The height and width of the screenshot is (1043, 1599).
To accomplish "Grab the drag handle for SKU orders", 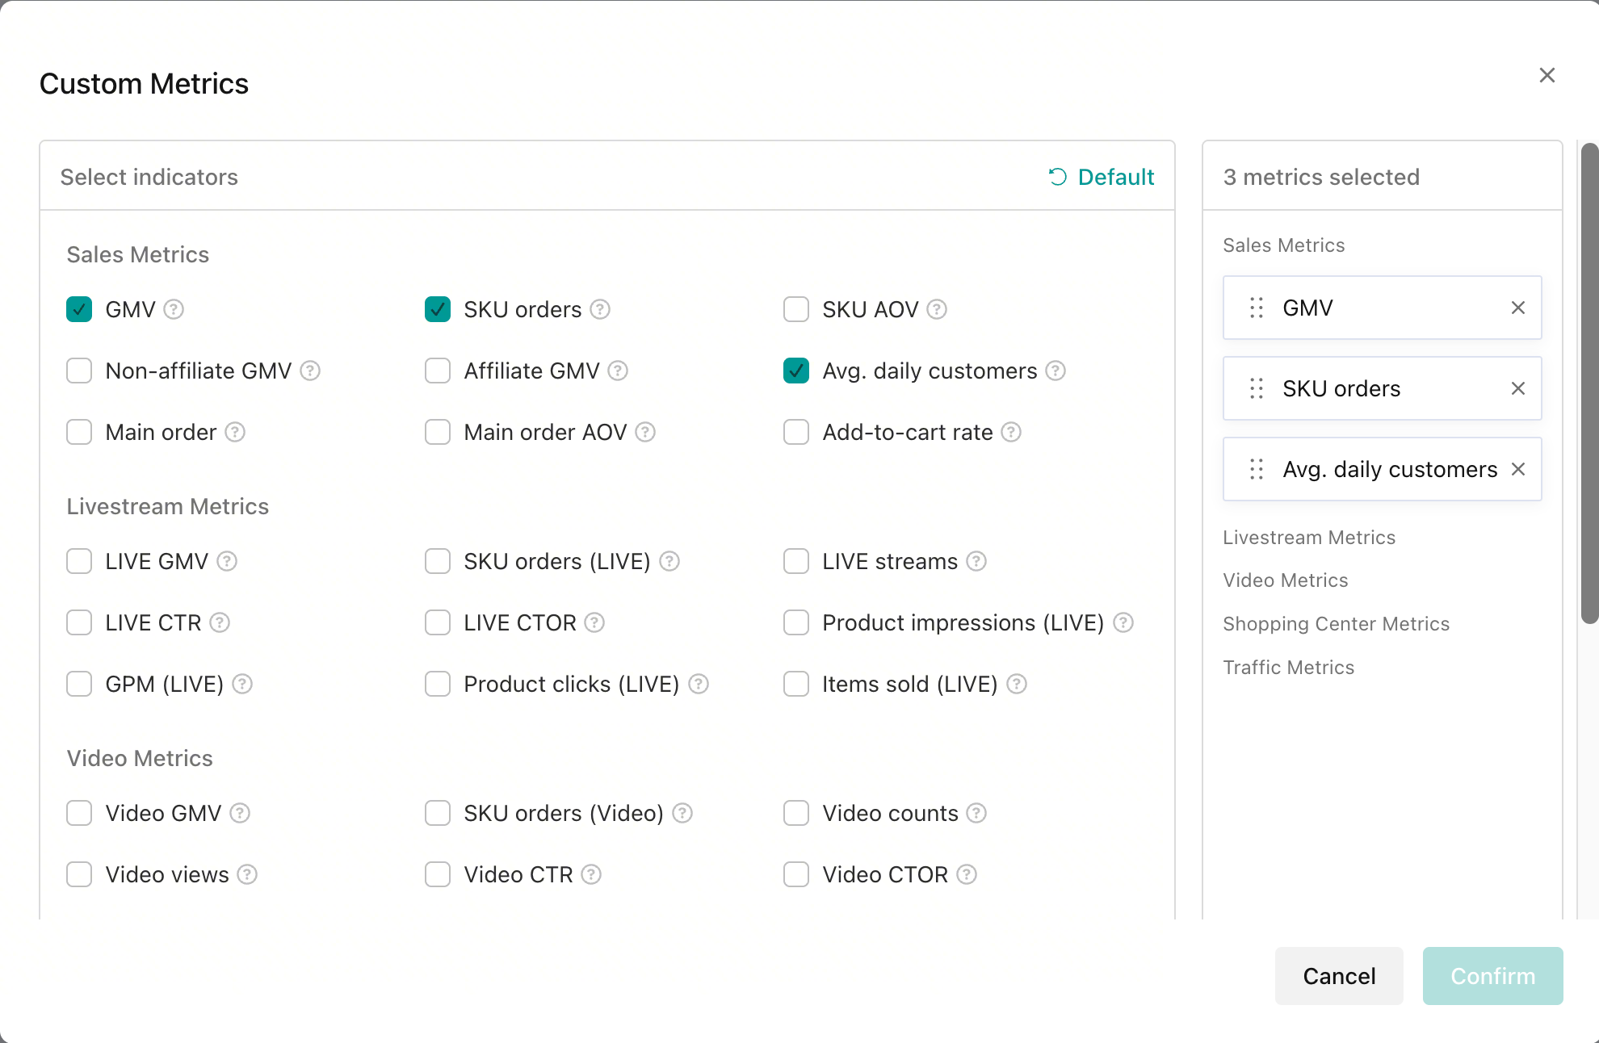I will tap(1257, 388).
